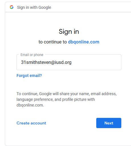
Task: Focus the Email or phone field
Action: coord(69,62)
